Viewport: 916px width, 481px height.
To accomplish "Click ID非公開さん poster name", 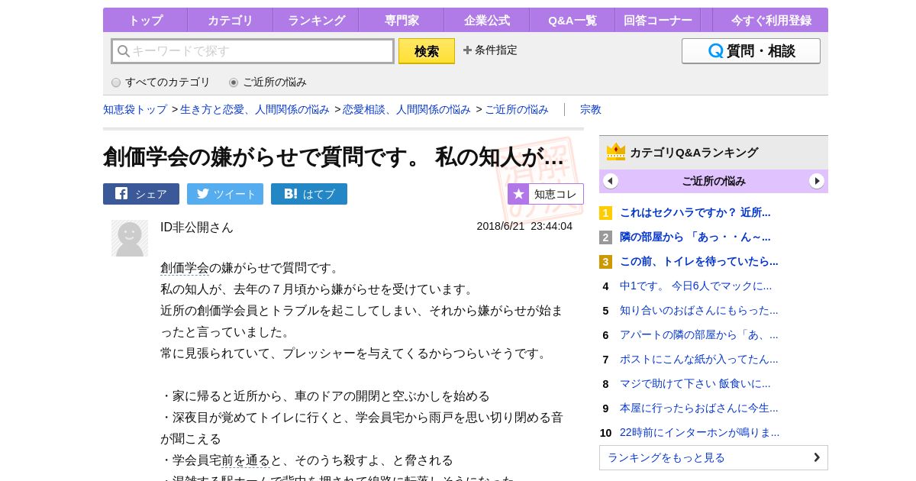I will click(x=197, y=228).
